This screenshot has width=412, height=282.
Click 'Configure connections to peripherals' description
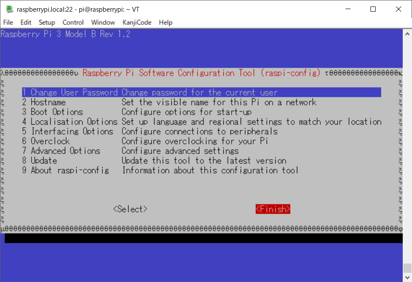click(x=200, y=131)
